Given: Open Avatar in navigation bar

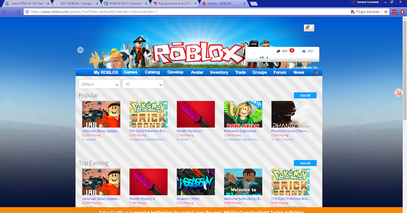Looking at the screenshot, I should (x=197, y=72).
